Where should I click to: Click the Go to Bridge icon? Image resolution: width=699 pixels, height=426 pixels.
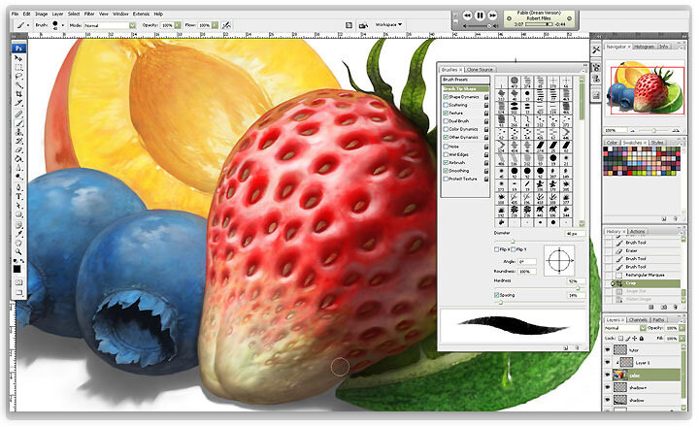coord(363,25)
